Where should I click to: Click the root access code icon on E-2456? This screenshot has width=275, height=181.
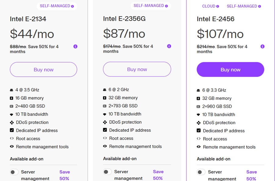[199, 139]
